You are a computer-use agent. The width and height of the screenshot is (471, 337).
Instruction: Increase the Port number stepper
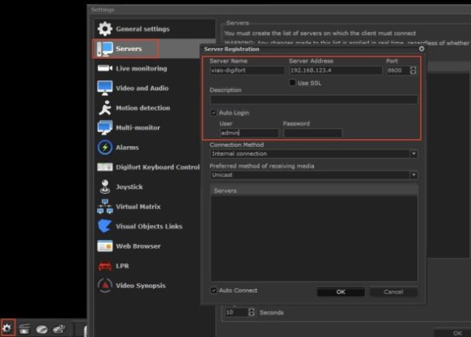[413, 68]
